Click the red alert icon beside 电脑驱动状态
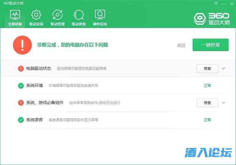The height and width of the screenshot is (165, 236). [21, 69]
